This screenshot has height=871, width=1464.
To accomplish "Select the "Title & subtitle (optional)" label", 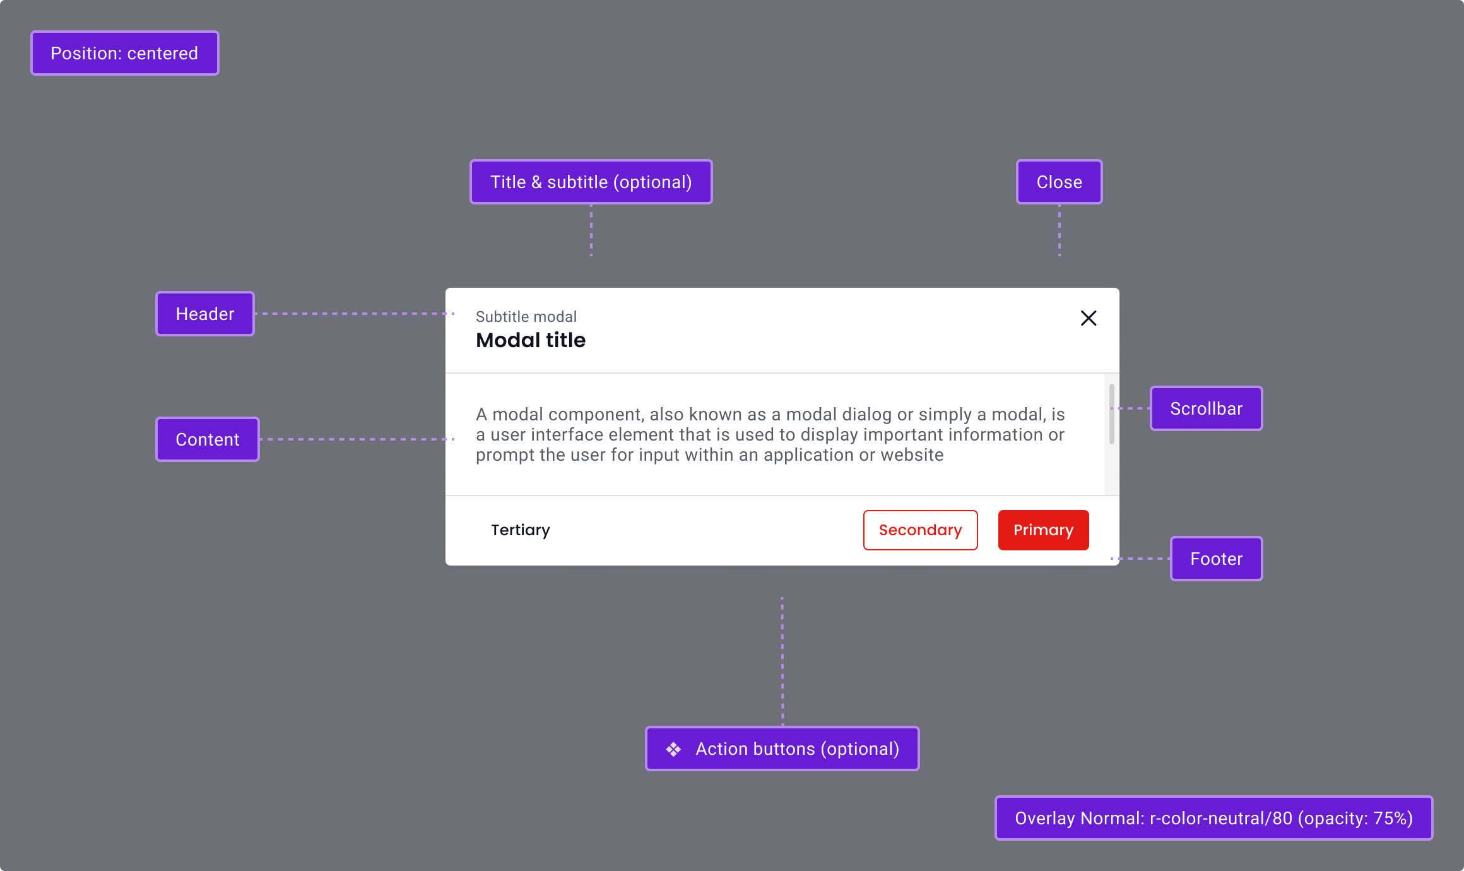I will pos(591,182).
